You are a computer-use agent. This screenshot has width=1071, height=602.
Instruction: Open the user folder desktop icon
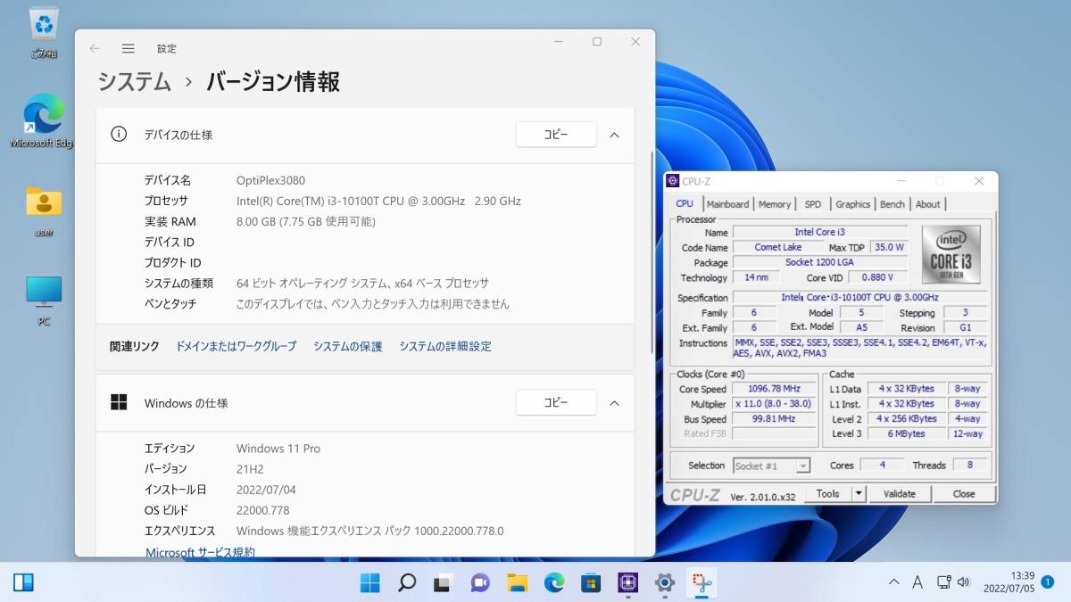(43, 212)
